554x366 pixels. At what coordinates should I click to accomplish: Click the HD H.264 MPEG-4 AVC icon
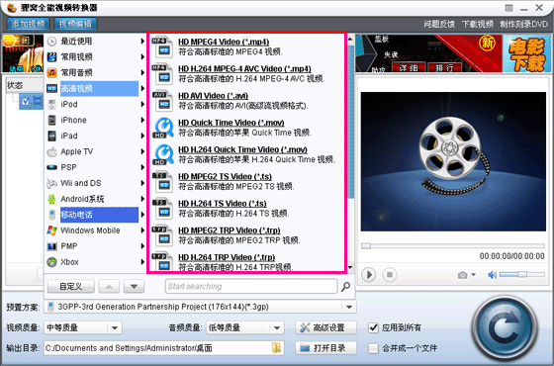tap(163, 74)
